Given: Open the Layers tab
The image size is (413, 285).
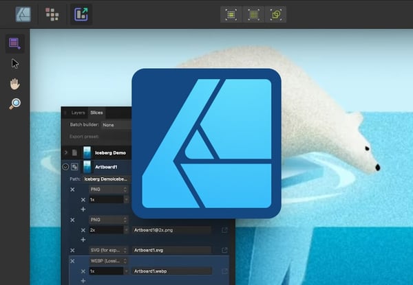Looking at the screenshot, I should (x=78, y=113).
